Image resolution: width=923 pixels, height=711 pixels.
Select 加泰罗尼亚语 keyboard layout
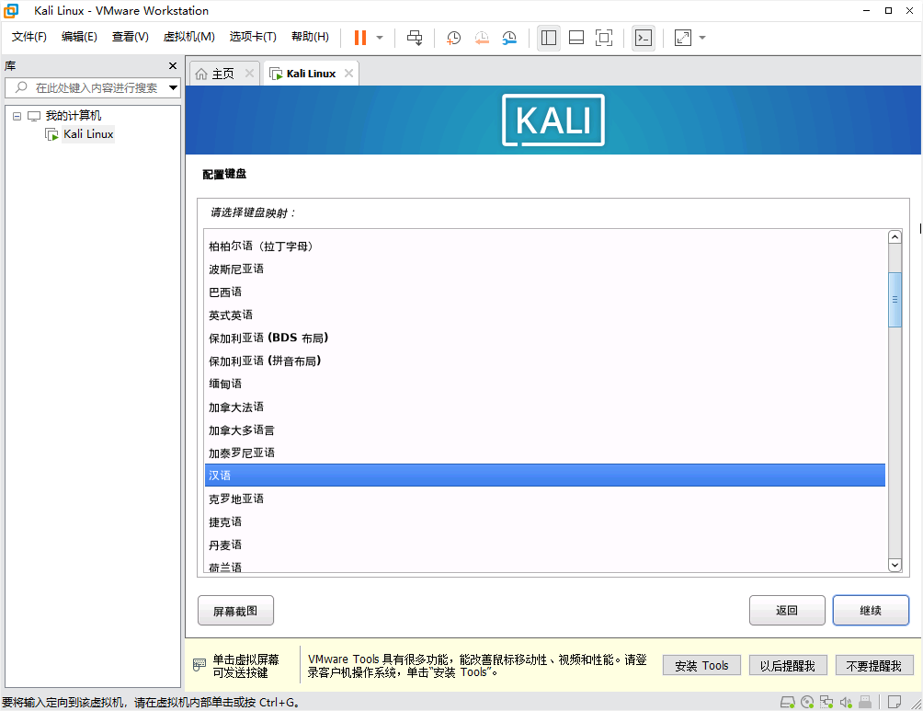point(545,453)
